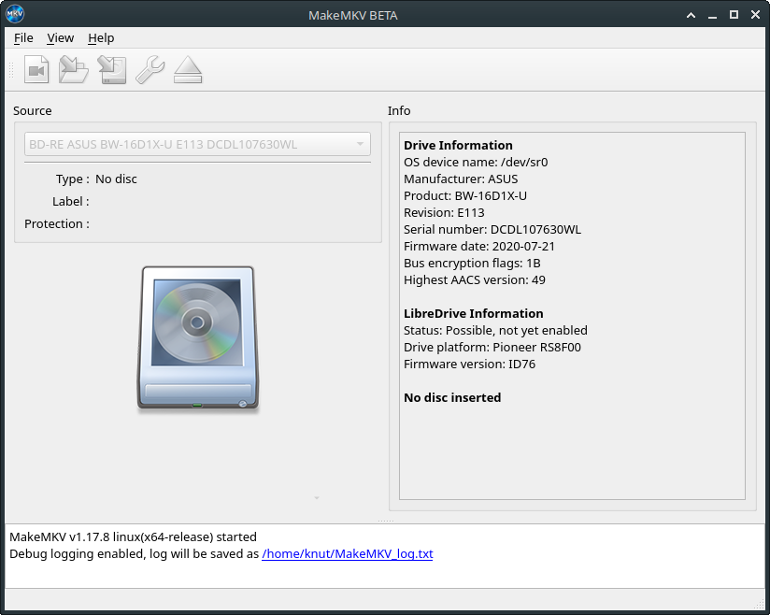Click the MakeMKV logo in the title bar
Screen dimensions: 770x615
pos(15,14)
